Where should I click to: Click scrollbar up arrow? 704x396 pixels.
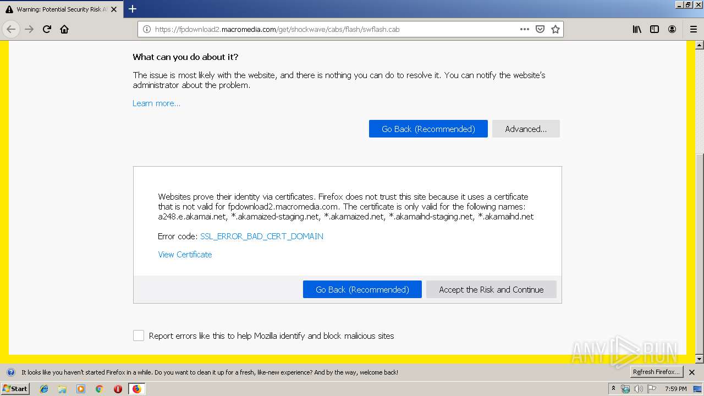(700, 45)
